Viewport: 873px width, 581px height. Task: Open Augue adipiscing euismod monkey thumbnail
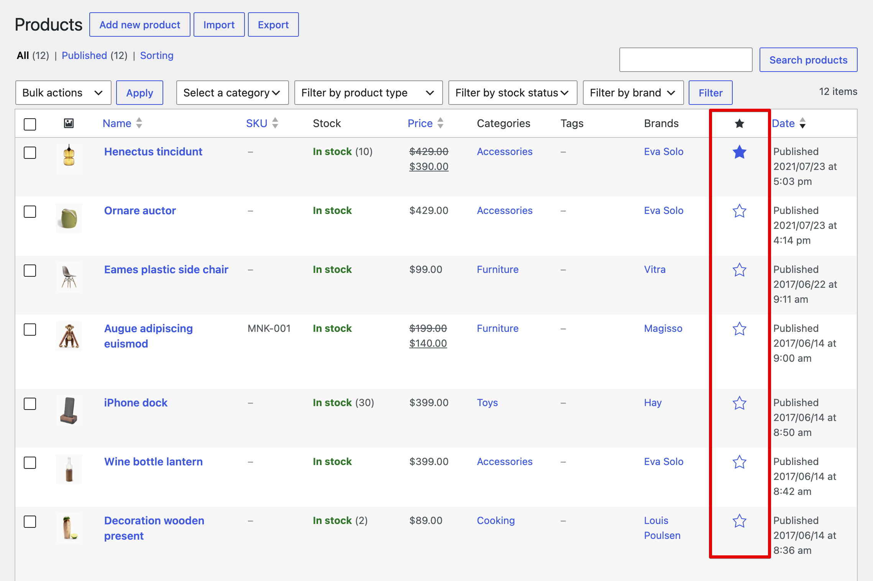[69, 336]
